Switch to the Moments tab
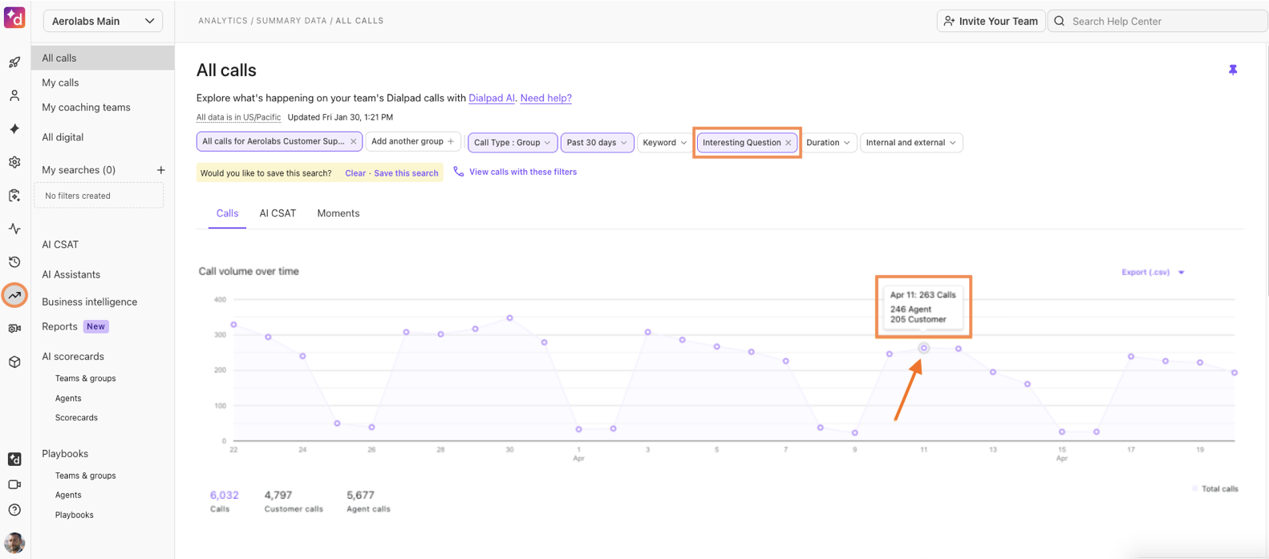The height and width of the screenshot is (559, 1269). [x=338, y=213]
